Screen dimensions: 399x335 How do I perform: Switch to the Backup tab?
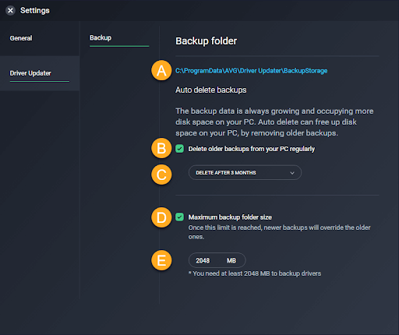(x=101, y=37)
